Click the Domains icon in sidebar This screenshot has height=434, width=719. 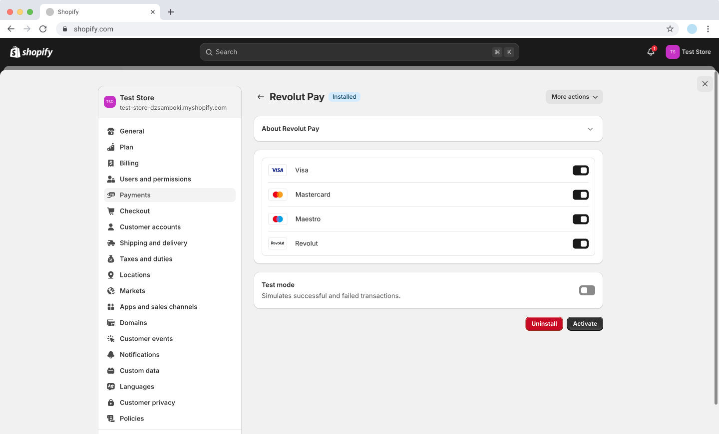(111, 323)
